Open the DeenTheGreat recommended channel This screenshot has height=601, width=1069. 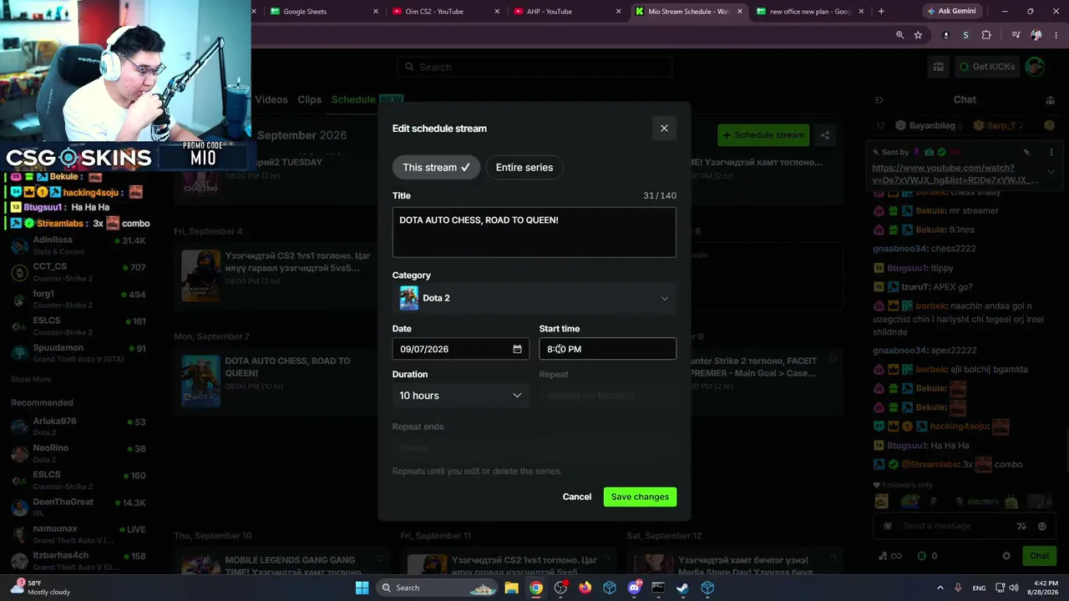[79, 507]
